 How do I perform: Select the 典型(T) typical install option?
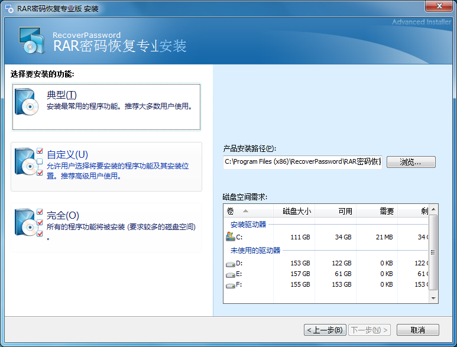click(x=106, y=107)
